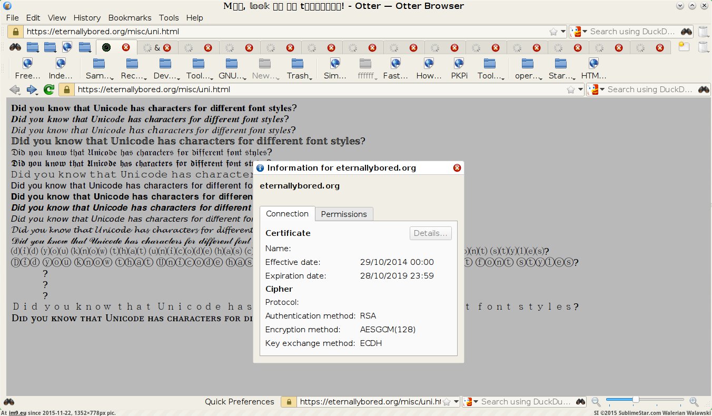Open the Edit menu
This screenshot has width=712, height=416.
click(33, 18)
